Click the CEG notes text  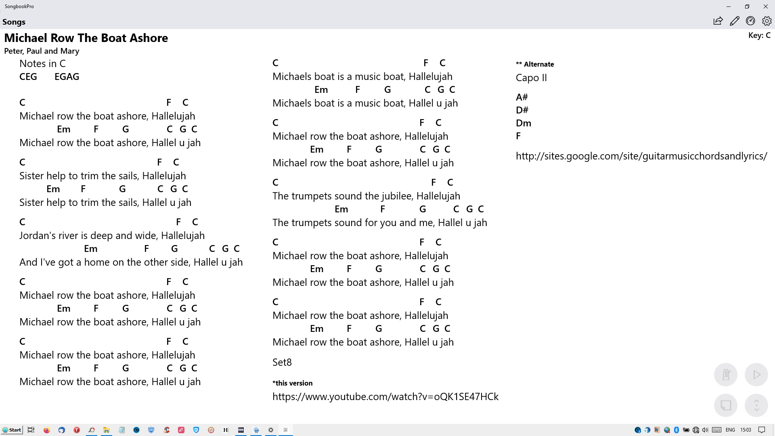28,77
